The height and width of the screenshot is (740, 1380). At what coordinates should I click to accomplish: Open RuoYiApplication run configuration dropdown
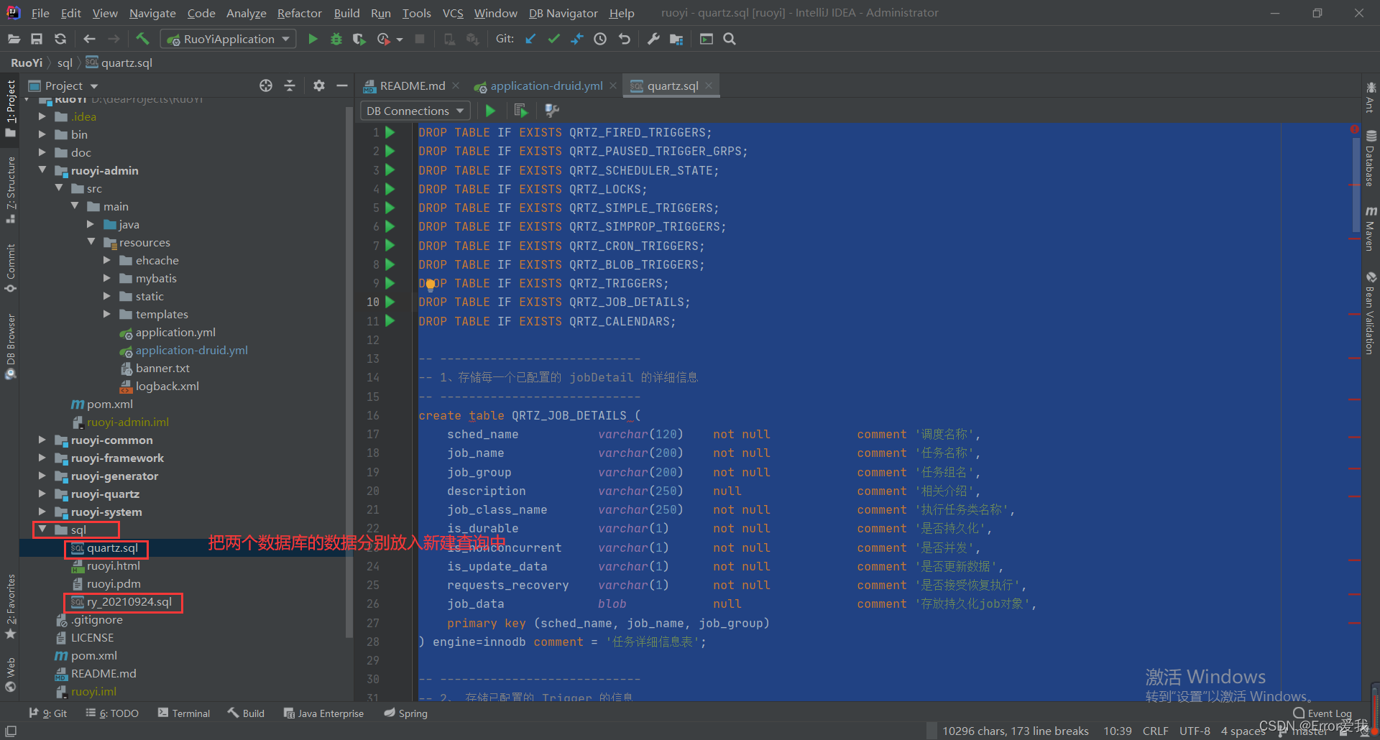tap(229, 39)
